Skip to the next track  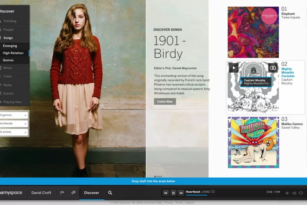pyautogui.click(x=181, y=193)
